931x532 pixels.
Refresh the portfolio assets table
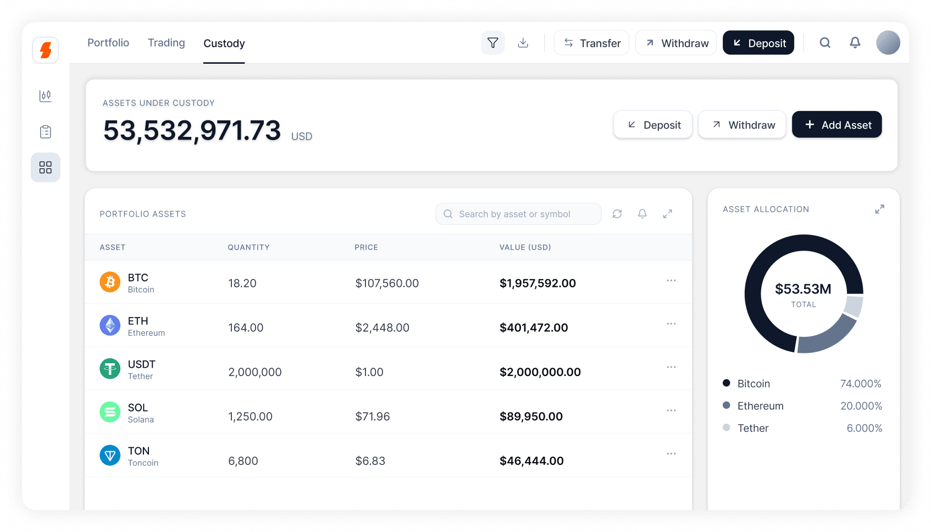point(617,214)
